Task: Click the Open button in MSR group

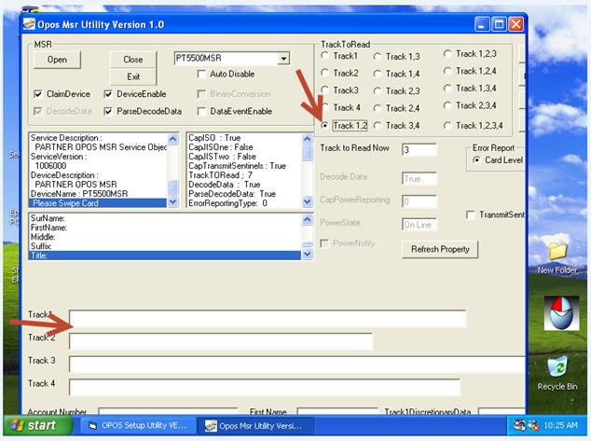Action: [x=57, y=60]
